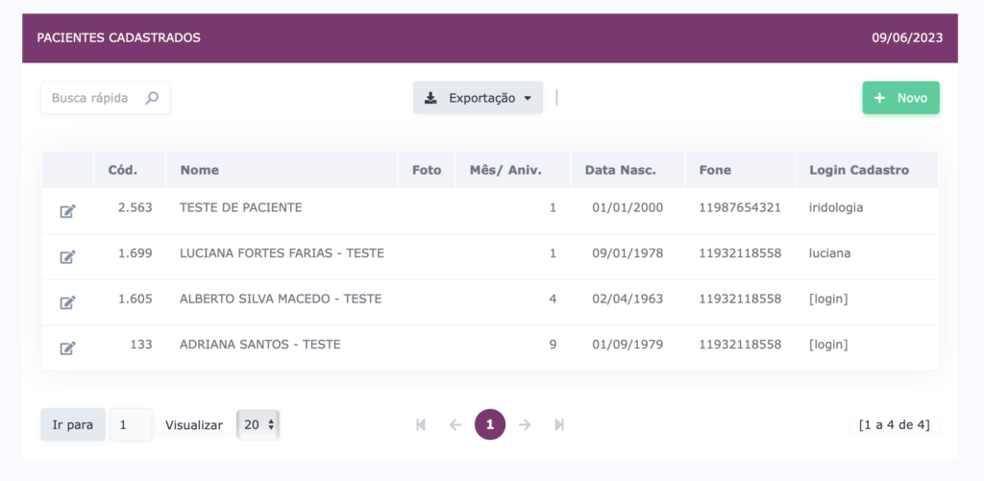Go to next page arrow
The width and height of the screenshot is (984, 481).
pos(525,424)
